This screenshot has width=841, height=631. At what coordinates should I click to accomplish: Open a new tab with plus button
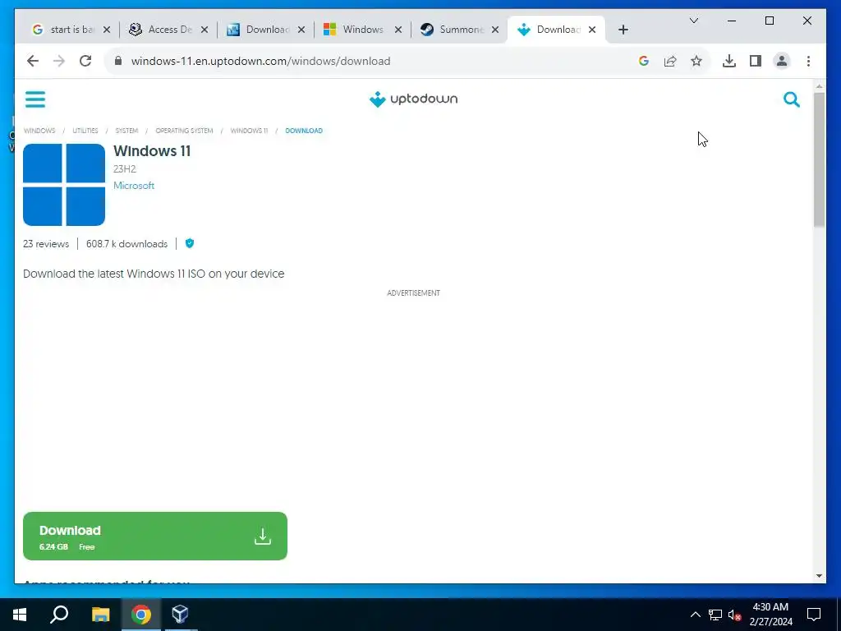(x=623, y=30)
